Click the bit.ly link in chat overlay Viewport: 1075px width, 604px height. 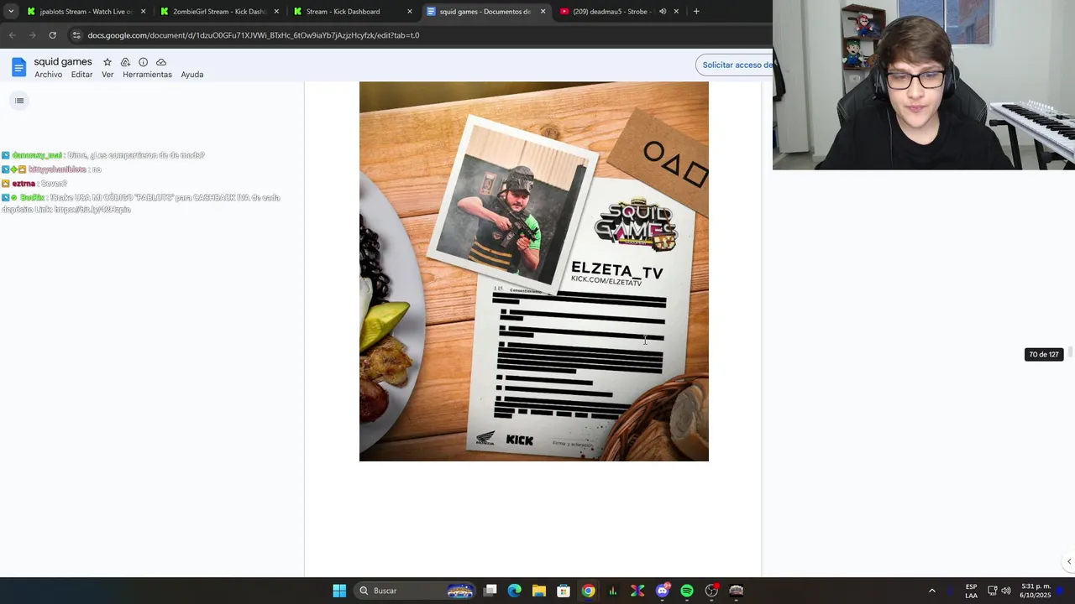point(92,210)
